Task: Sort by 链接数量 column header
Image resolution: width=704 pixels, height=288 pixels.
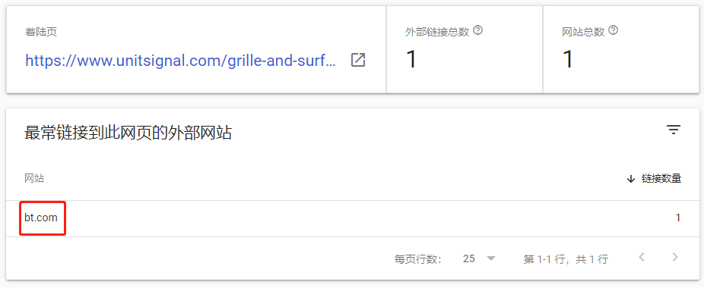Action: [x=661, y=179]
